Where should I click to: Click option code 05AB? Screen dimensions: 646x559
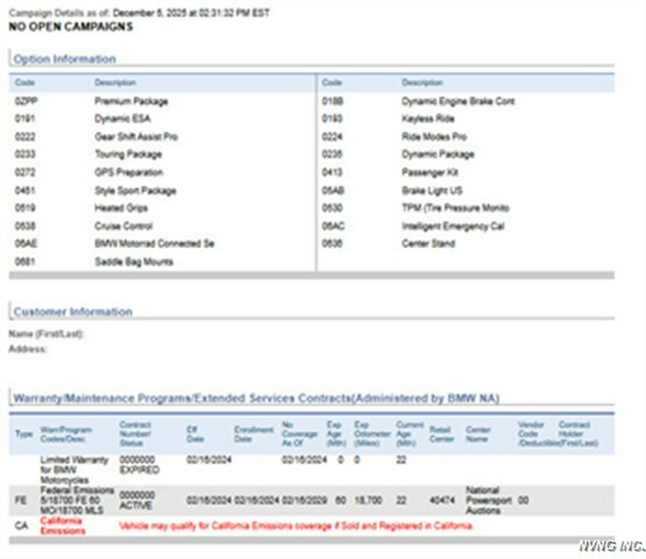click(333, 191)
